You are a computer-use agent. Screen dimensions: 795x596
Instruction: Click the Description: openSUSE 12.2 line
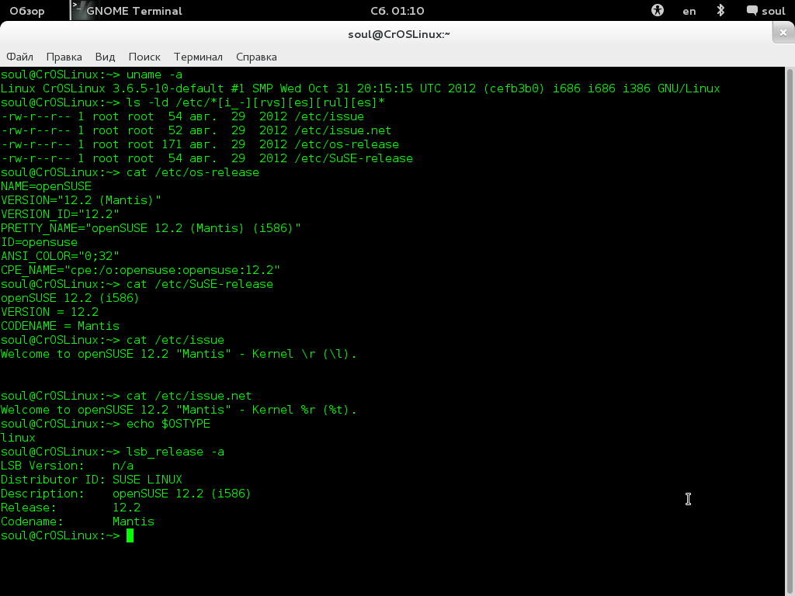click(126, 494)
